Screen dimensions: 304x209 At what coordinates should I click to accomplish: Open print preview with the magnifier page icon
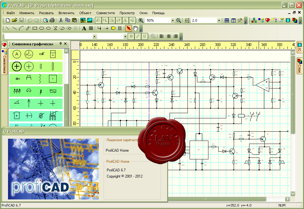(46, 20)
